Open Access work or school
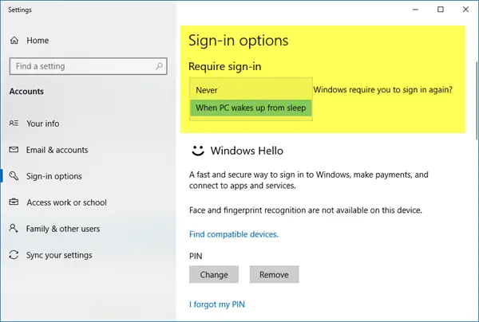Image resolution: width=479 pixels, height=322 pixels. click(x=66, y=202)
